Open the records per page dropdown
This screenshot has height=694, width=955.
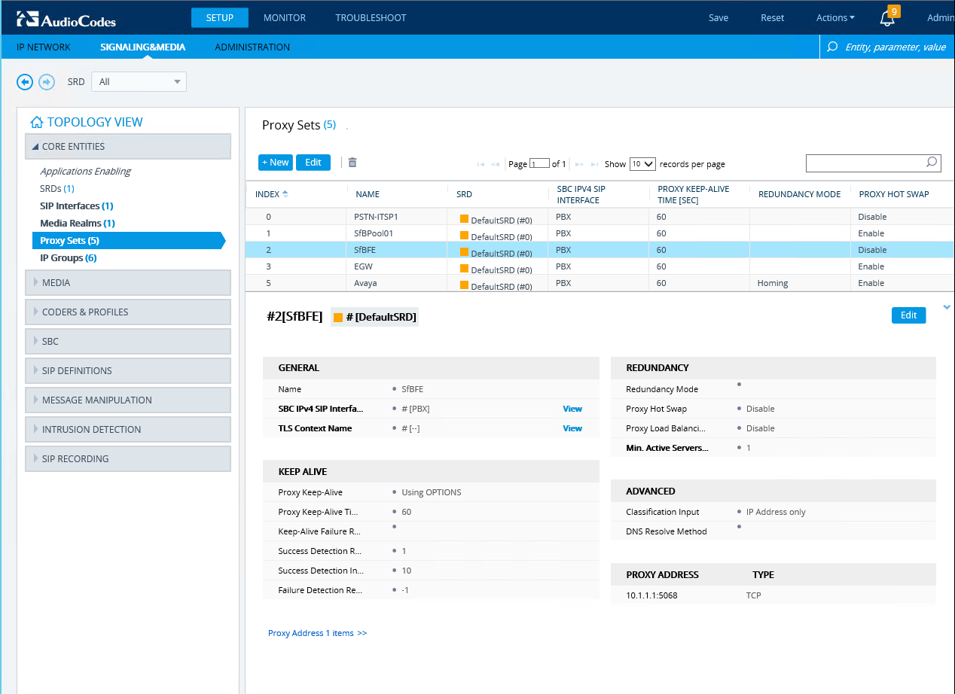point(642,164)
